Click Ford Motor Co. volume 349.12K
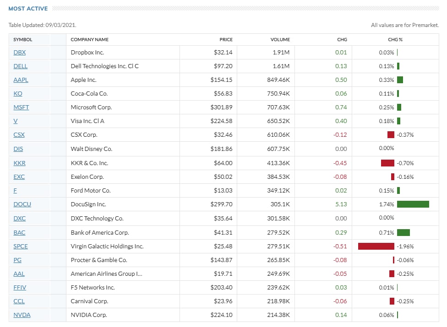Viewport: 447px width, 327px height. (x=278, y=190)
